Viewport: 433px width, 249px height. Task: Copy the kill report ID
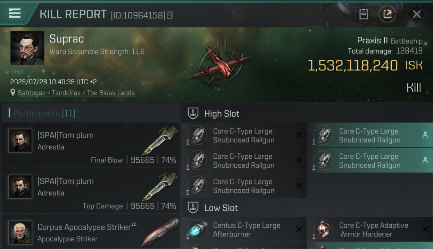pyautogui.click(x=170, y=15)
